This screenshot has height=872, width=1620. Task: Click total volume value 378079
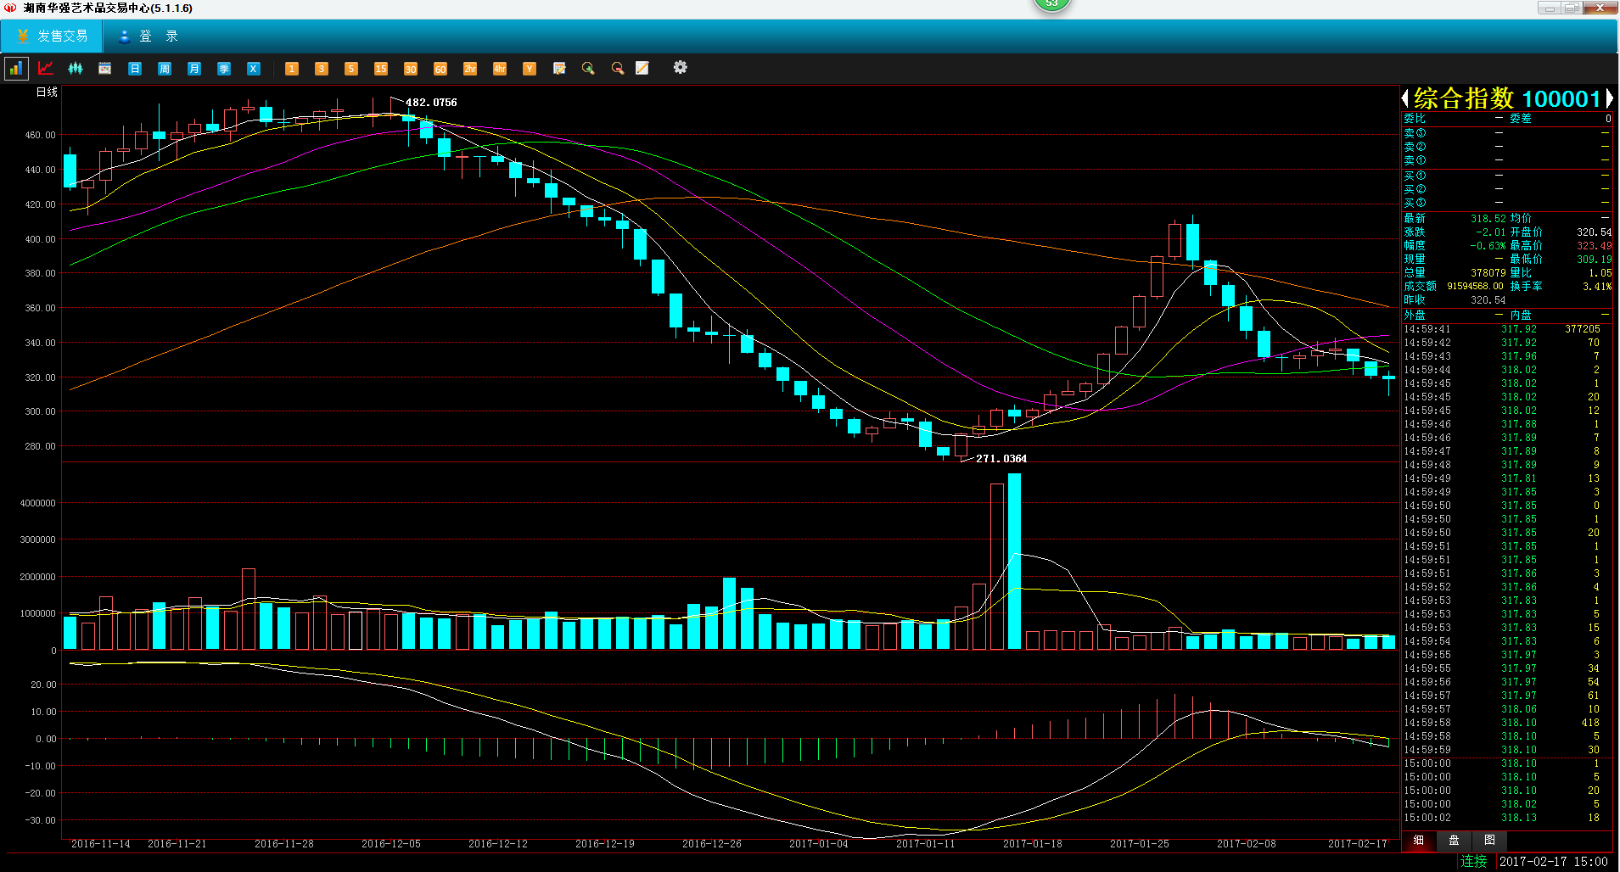(1488, 273)
